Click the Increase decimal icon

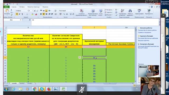(71, 14)
